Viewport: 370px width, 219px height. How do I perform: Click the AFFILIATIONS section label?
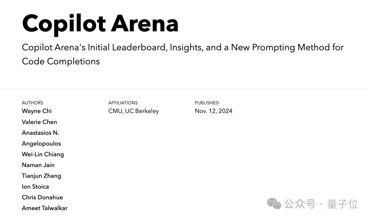[123, 103]
